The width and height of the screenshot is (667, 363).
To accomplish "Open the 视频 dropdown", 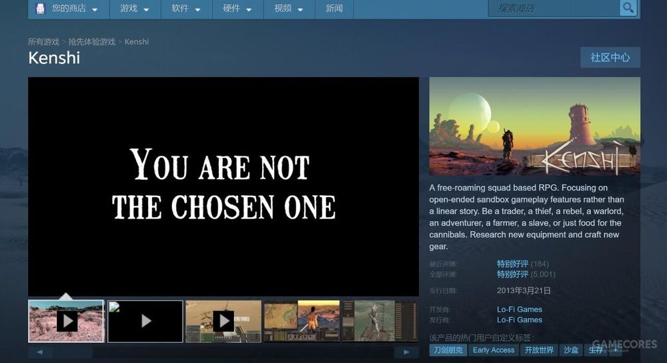I will tap(289, 9).
